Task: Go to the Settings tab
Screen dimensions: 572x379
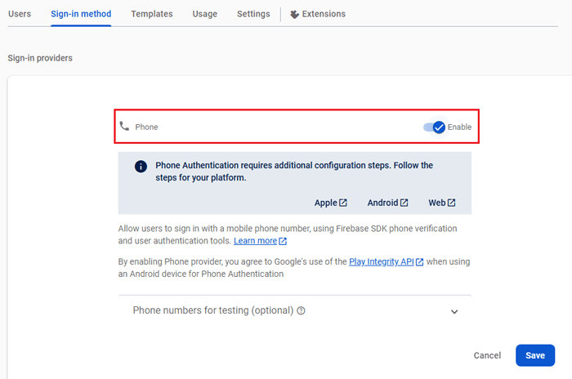Action: (253, 14)
